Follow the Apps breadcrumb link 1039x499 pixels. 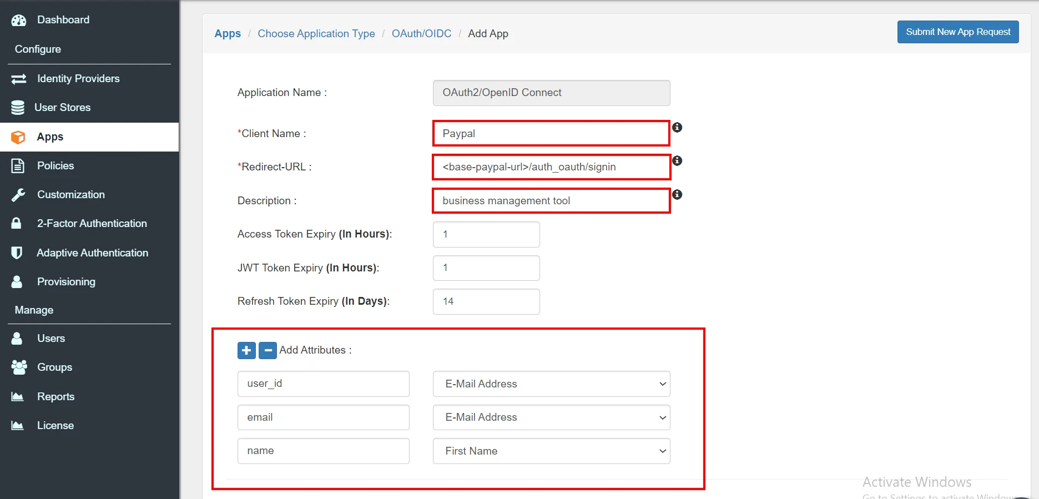coord(228,34)
